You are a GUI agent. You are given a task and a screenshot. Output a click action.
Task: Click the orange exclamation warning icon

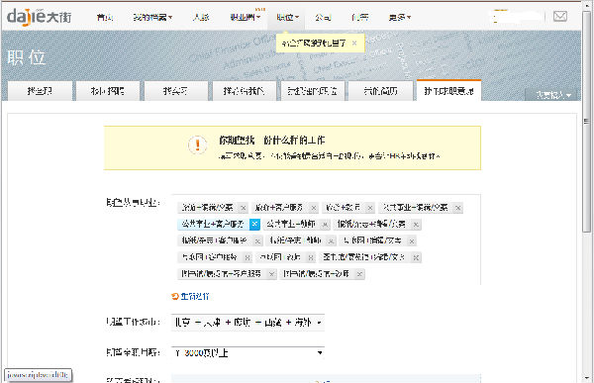(x=197, y=144)
